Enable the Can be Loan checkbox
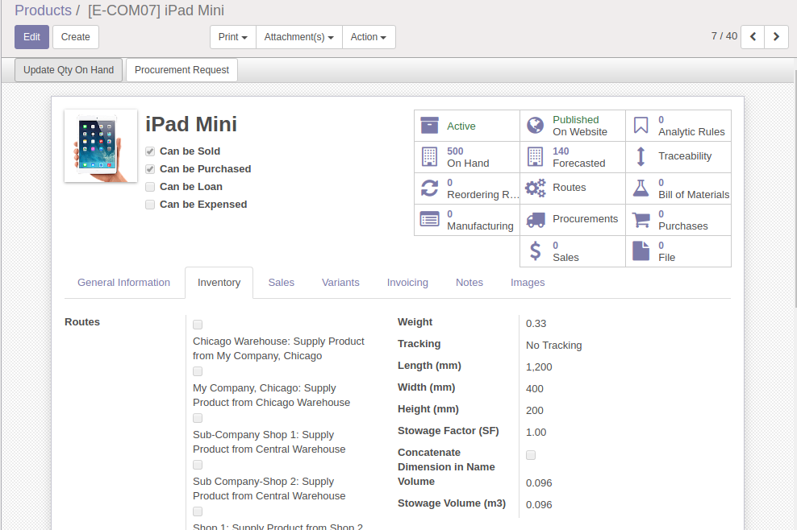The image size is (797, 530). (x=150, y=186)
